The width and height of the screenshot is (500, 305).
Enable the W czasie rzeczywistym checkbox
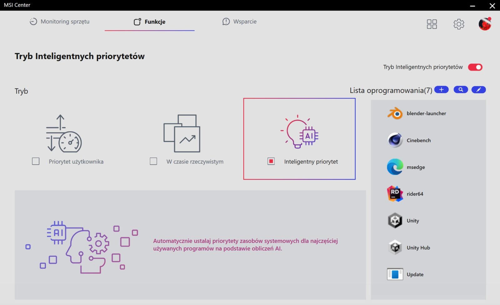click(x=153, y=161)
